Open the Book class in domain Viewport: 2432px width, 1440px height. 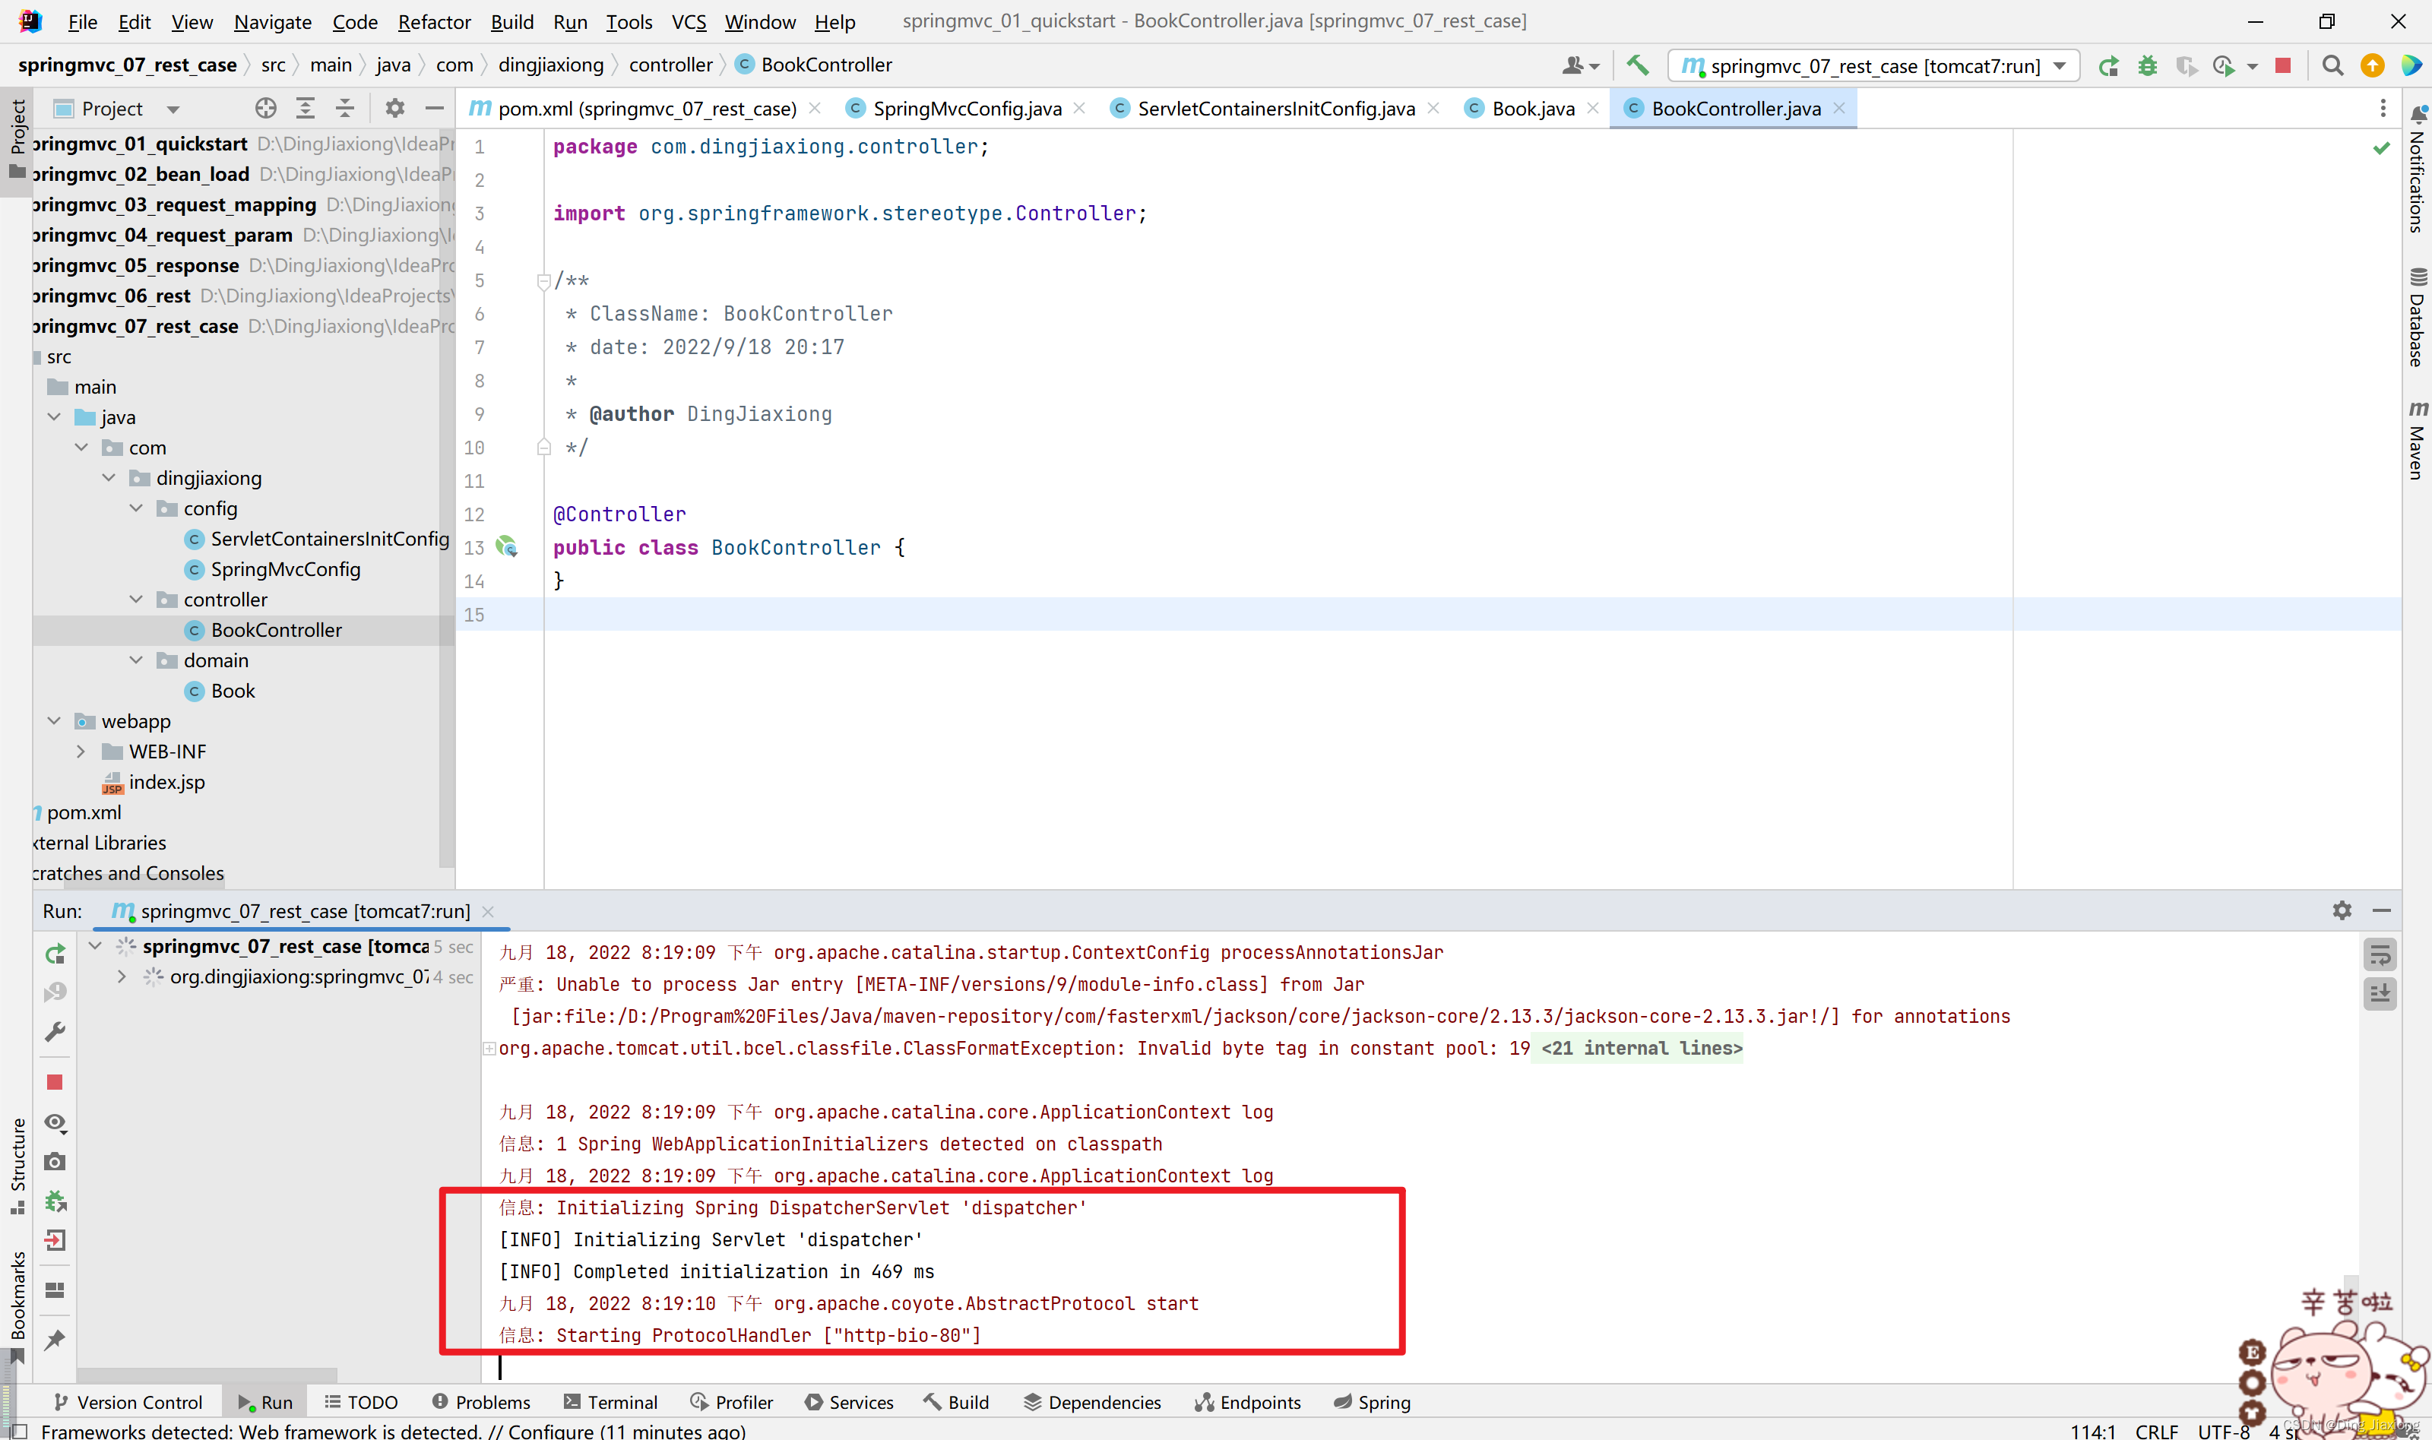pyautogui.click(x=232, y=691)
